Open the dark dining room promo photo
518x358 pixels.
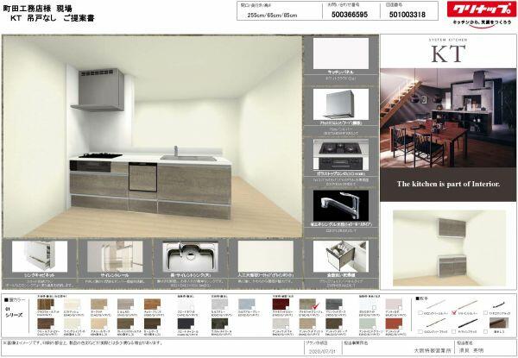click(448, 118)
